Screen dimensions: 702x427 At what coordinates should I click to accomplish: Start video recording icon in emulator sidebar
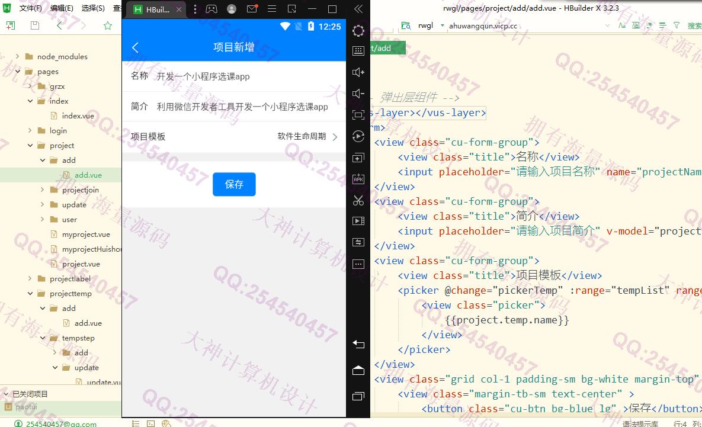(358, 221)
